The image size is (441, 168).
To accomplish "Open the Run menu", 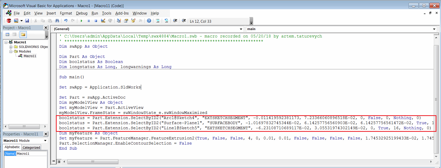I will tap(95, 13).
